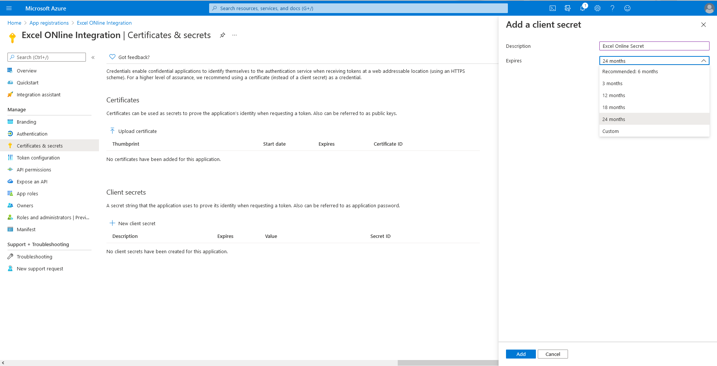Collapse the left navigation menu
This screenshot has height=366, width=717.
tap(93, 58)
